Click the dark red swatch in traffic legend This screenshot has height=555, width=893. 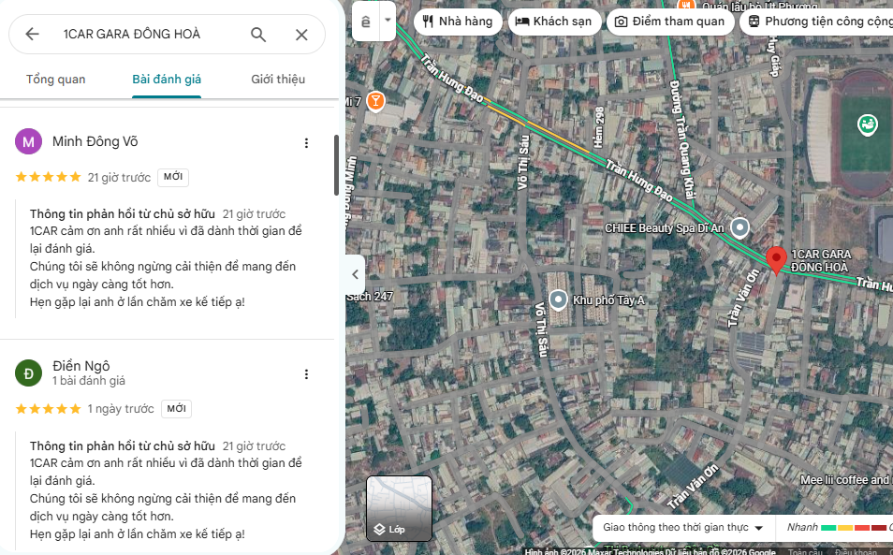(x=879, y=528)
